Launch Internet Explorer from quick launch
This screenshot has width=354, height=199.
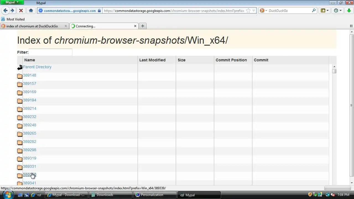coord(33,195)
